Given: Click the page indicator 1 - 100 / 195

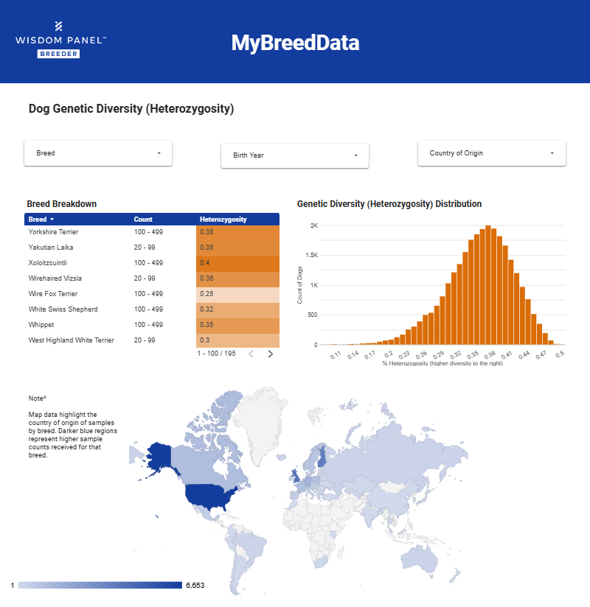Looking at the screenshot, I should pyautogui.click(x=216, y=354).
